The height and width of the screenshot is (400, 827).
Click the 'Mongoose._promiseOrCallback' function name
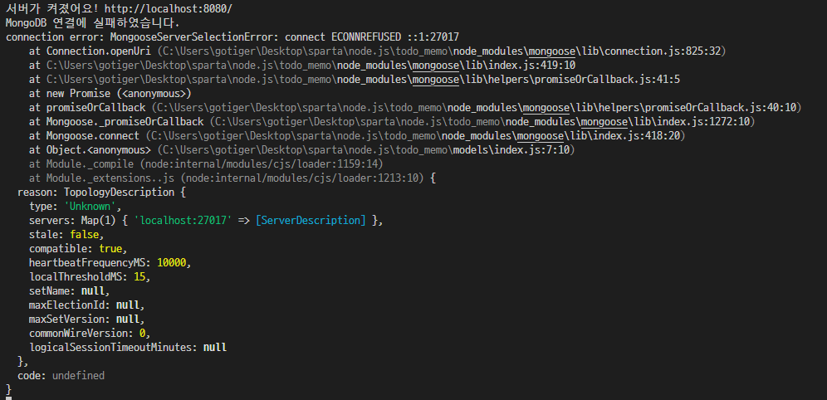(x=125, y=122)
